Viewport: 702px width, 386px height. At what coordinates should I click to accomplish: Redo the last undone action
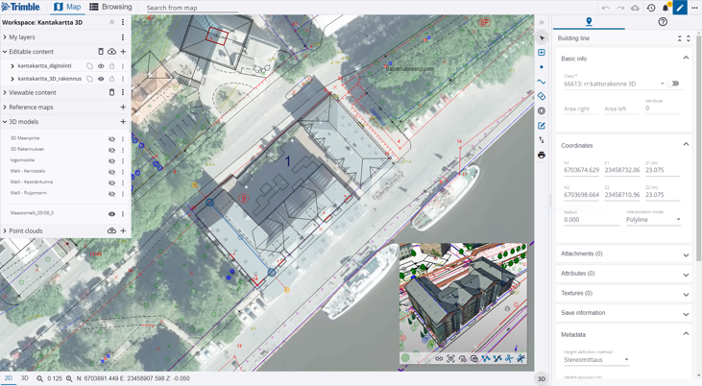click(x=620, y=8)
